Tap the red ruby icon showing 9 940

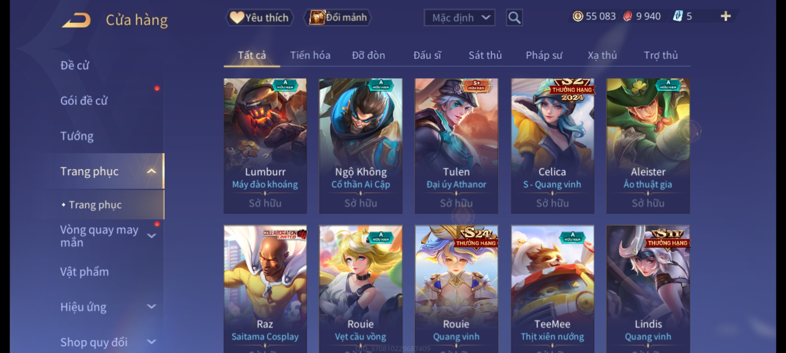click(627, 16)
